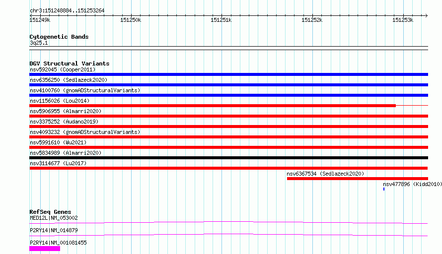Click the DGV Structural Variants track title

click(70, 63)
